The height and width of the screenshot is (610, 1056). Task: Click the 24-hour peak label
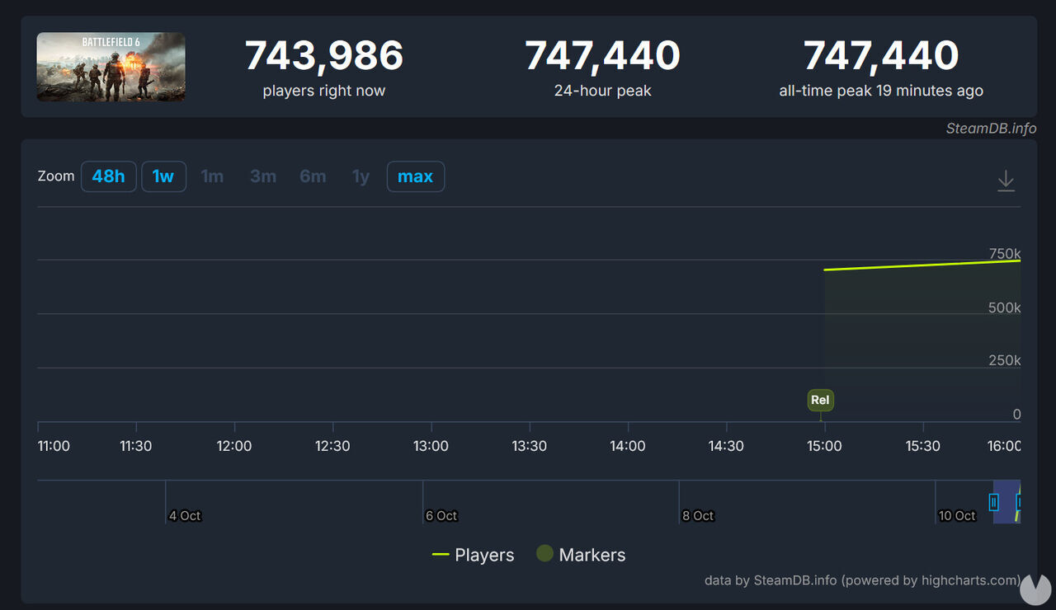(x=603, y=91)
